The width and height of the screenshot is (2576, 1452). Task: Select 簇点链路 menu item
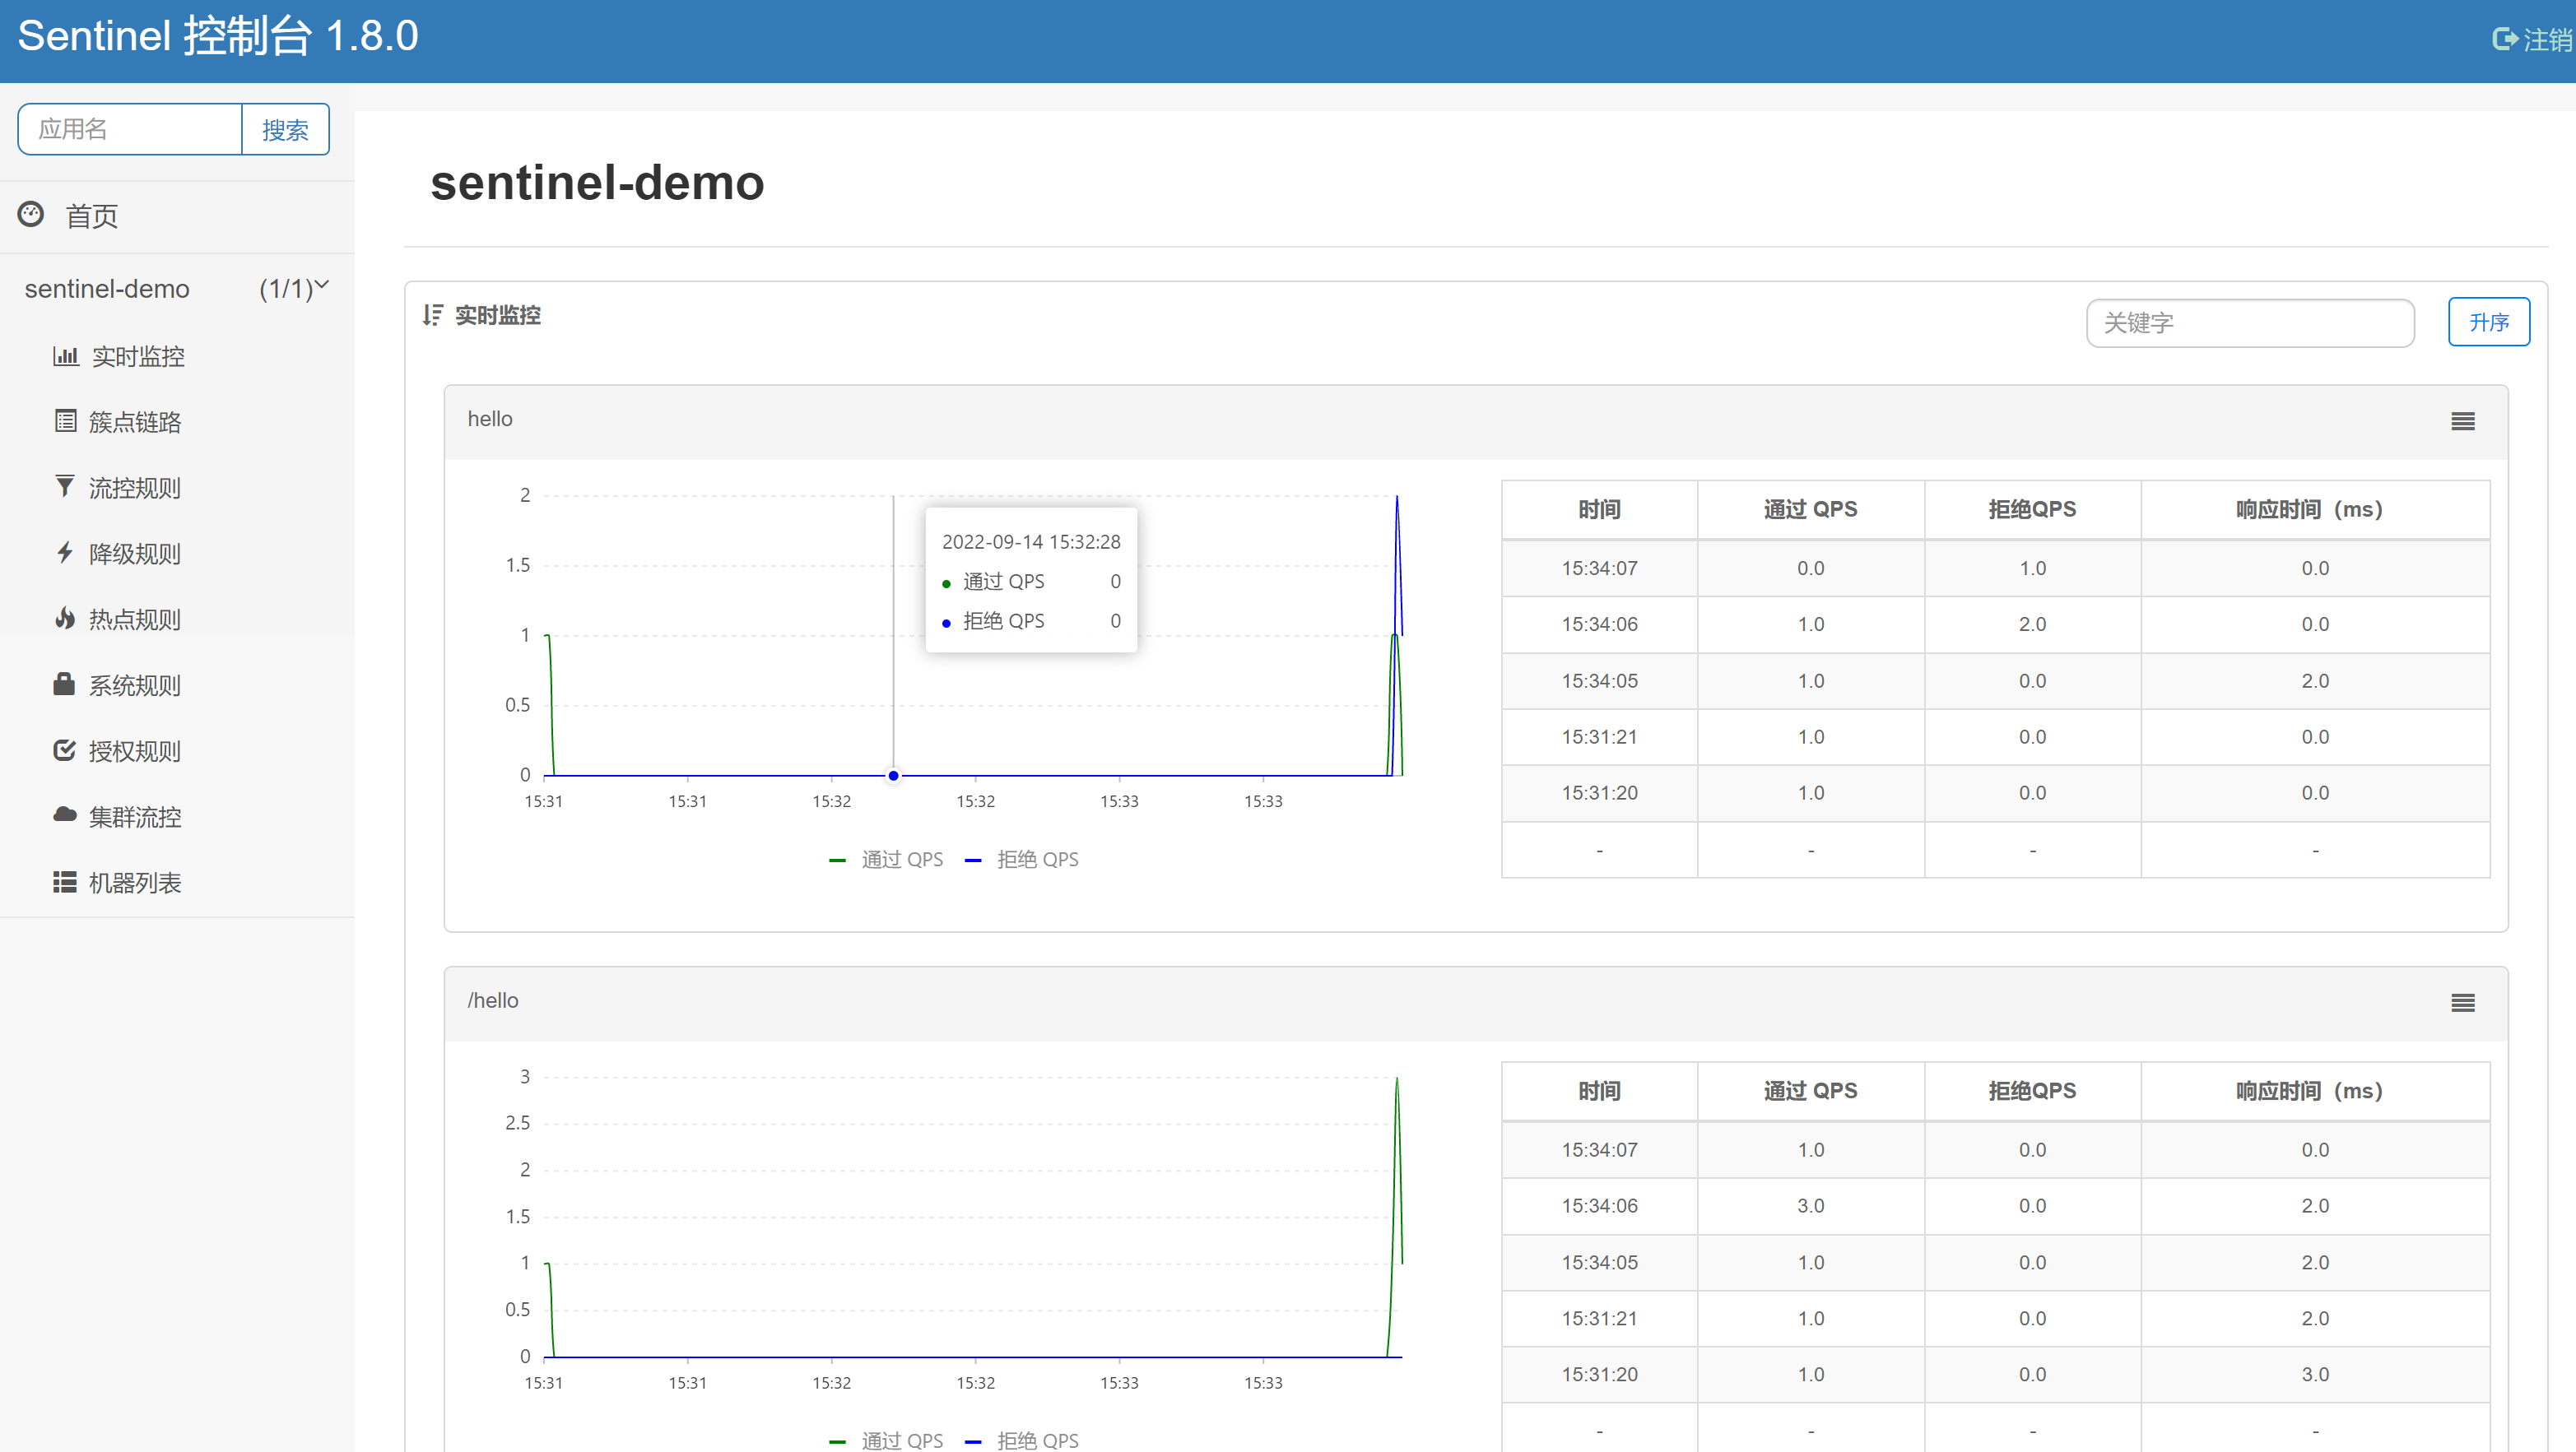point(135,423)
